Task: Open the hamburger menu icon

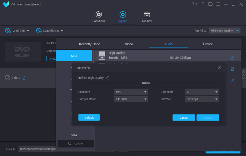Action: tap(218, 4)
